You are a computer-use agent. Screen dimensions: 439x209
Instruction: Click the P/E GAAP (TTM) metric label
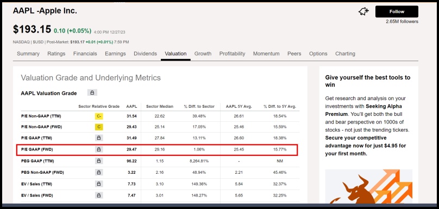pyautogui.click(x=37, y=138)
